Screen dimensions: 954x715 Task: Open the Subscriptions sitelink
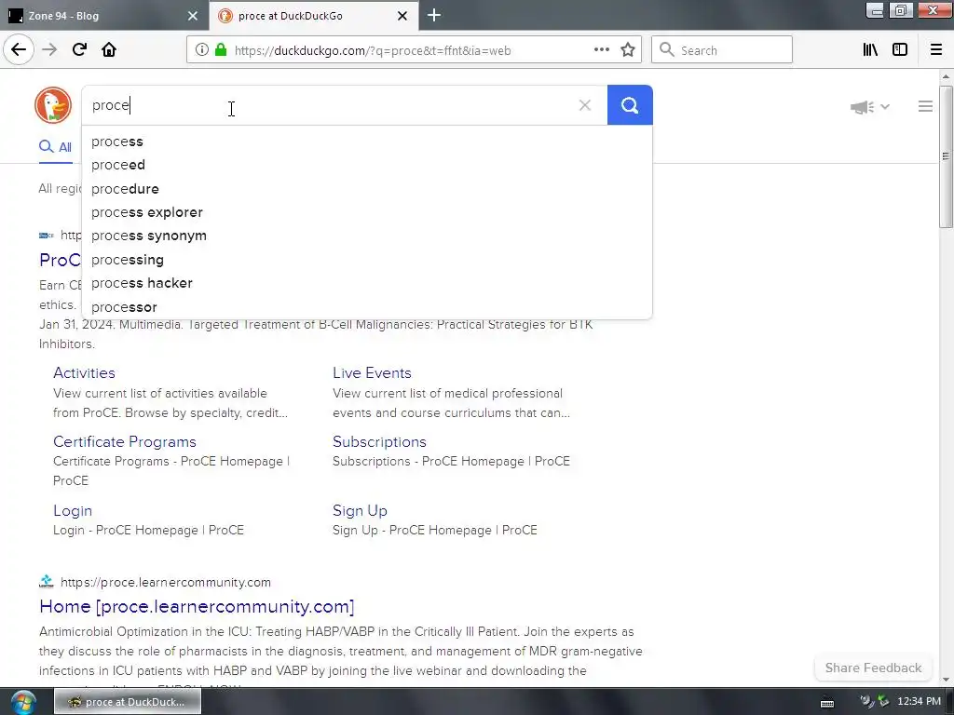pyautogui.click(x=379, y=441)
